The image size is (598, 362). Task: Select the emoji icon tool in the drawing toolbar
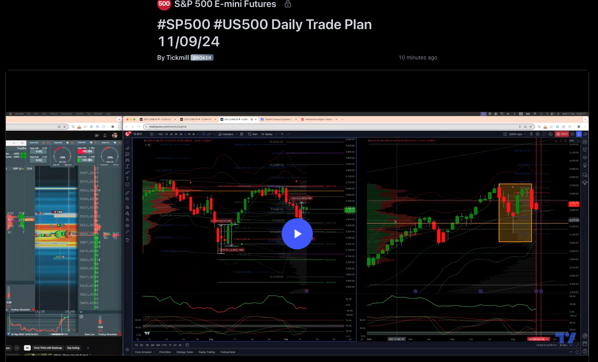tap(127, 185)
